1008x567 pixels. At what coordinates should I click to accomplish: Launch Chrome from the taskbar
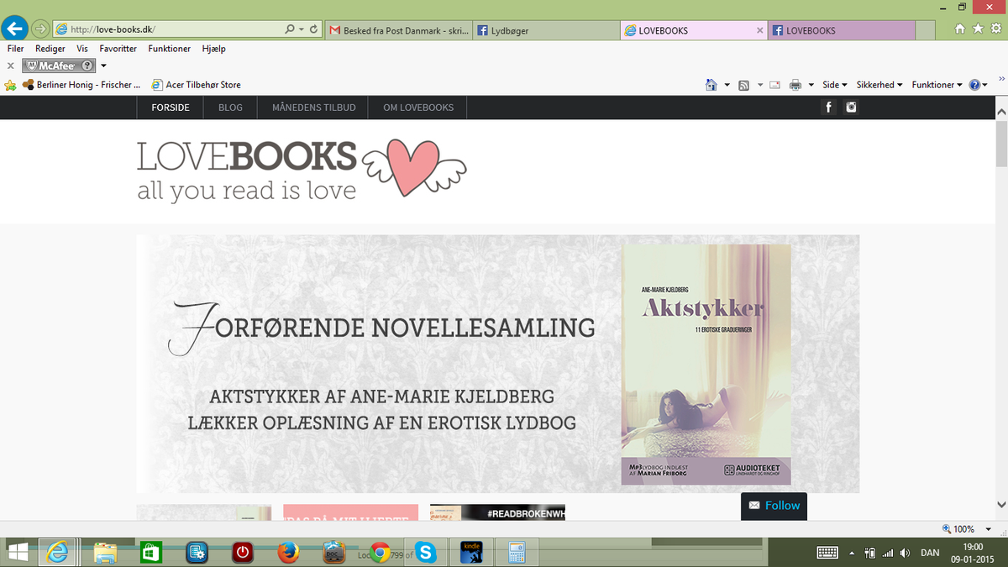381,553
